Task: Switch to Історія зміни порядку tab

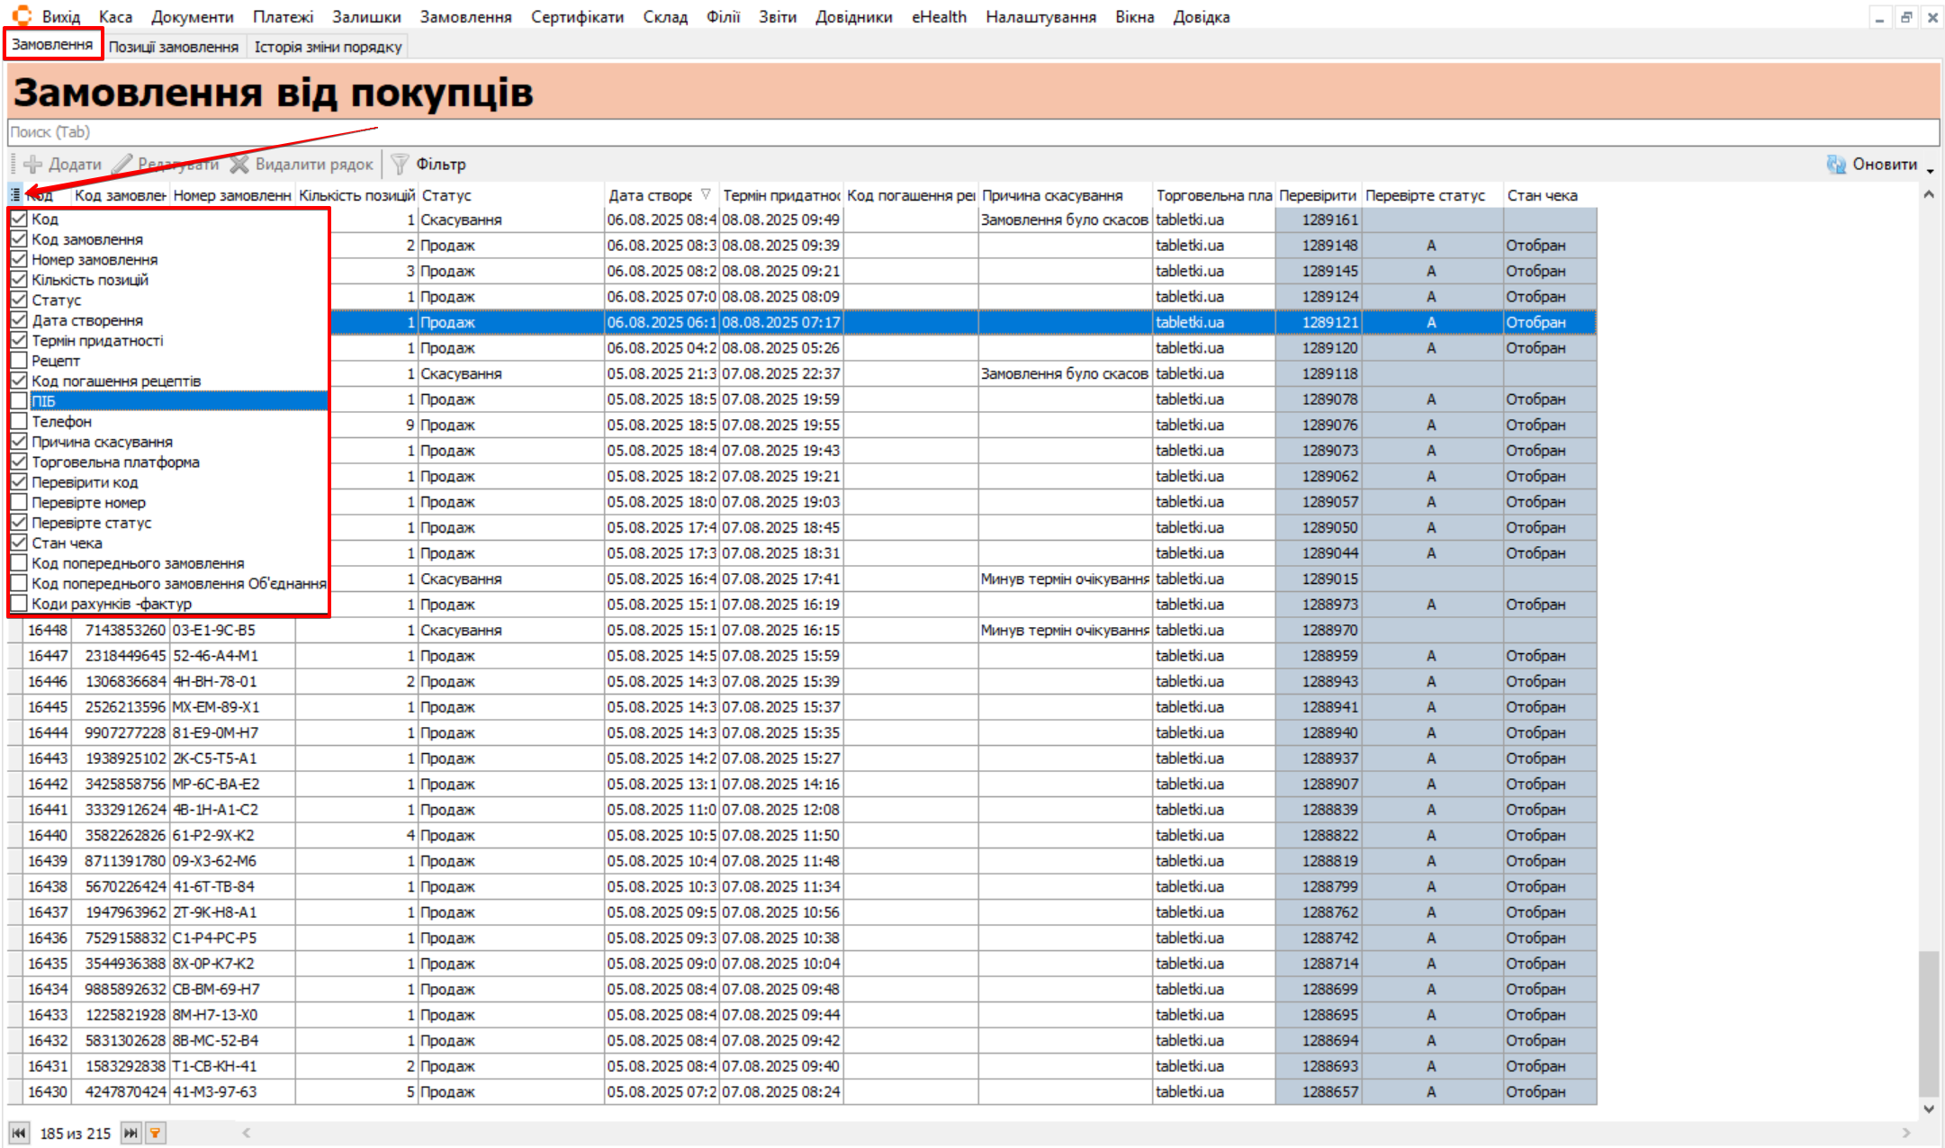Action: 328,47
